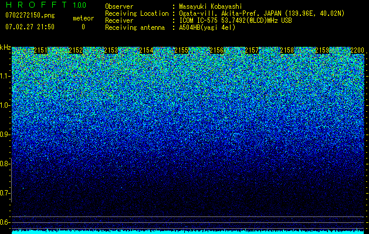
Task: Select the file name 0702272150.png
Action: 30,16
